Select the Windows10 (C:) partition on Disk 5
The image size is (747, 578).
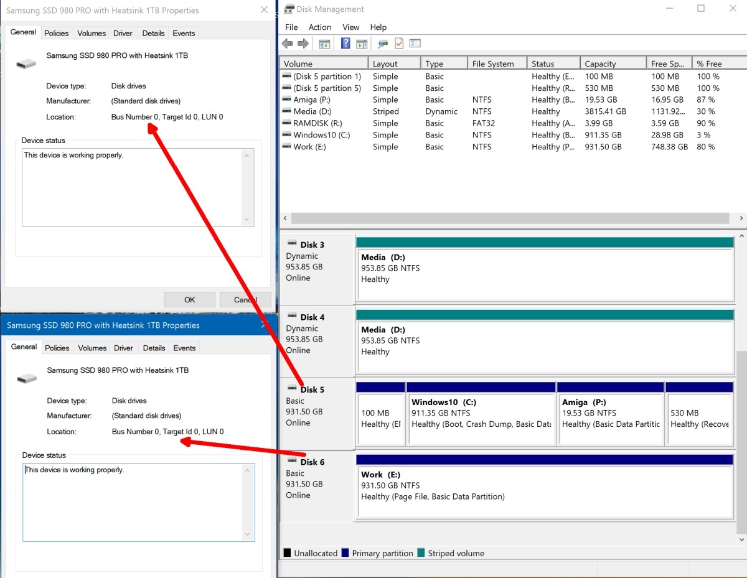[x=481, y=413]
